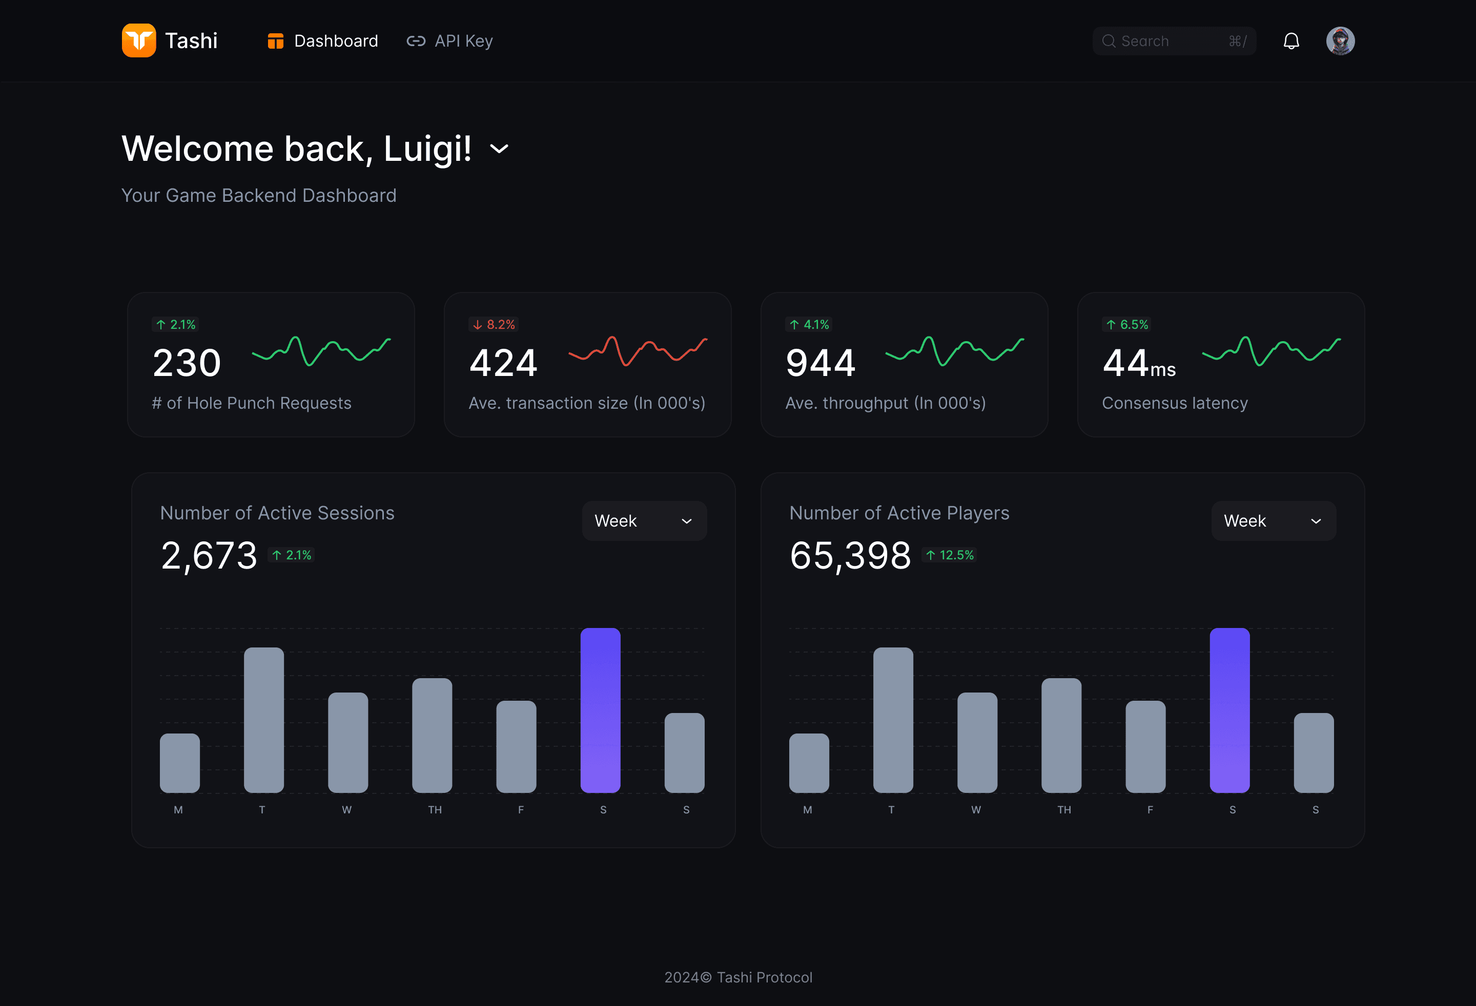Screen dimensions: 1476x1006
Task: Select the last bar in Active Sessions chart
Action: pyautogui.click(x=685, y=753)
